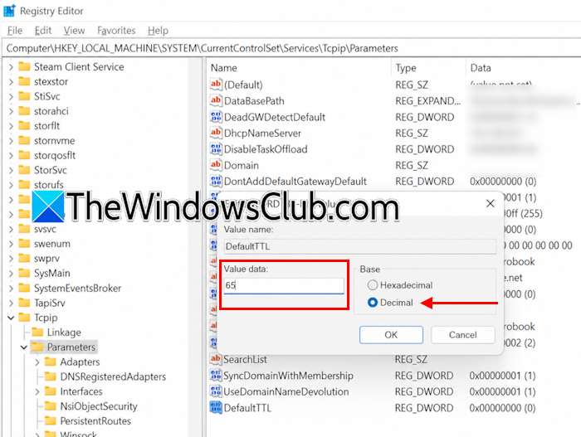Expand the SysMain key
Screen dimensions: 581x437
tap(11, 274)
